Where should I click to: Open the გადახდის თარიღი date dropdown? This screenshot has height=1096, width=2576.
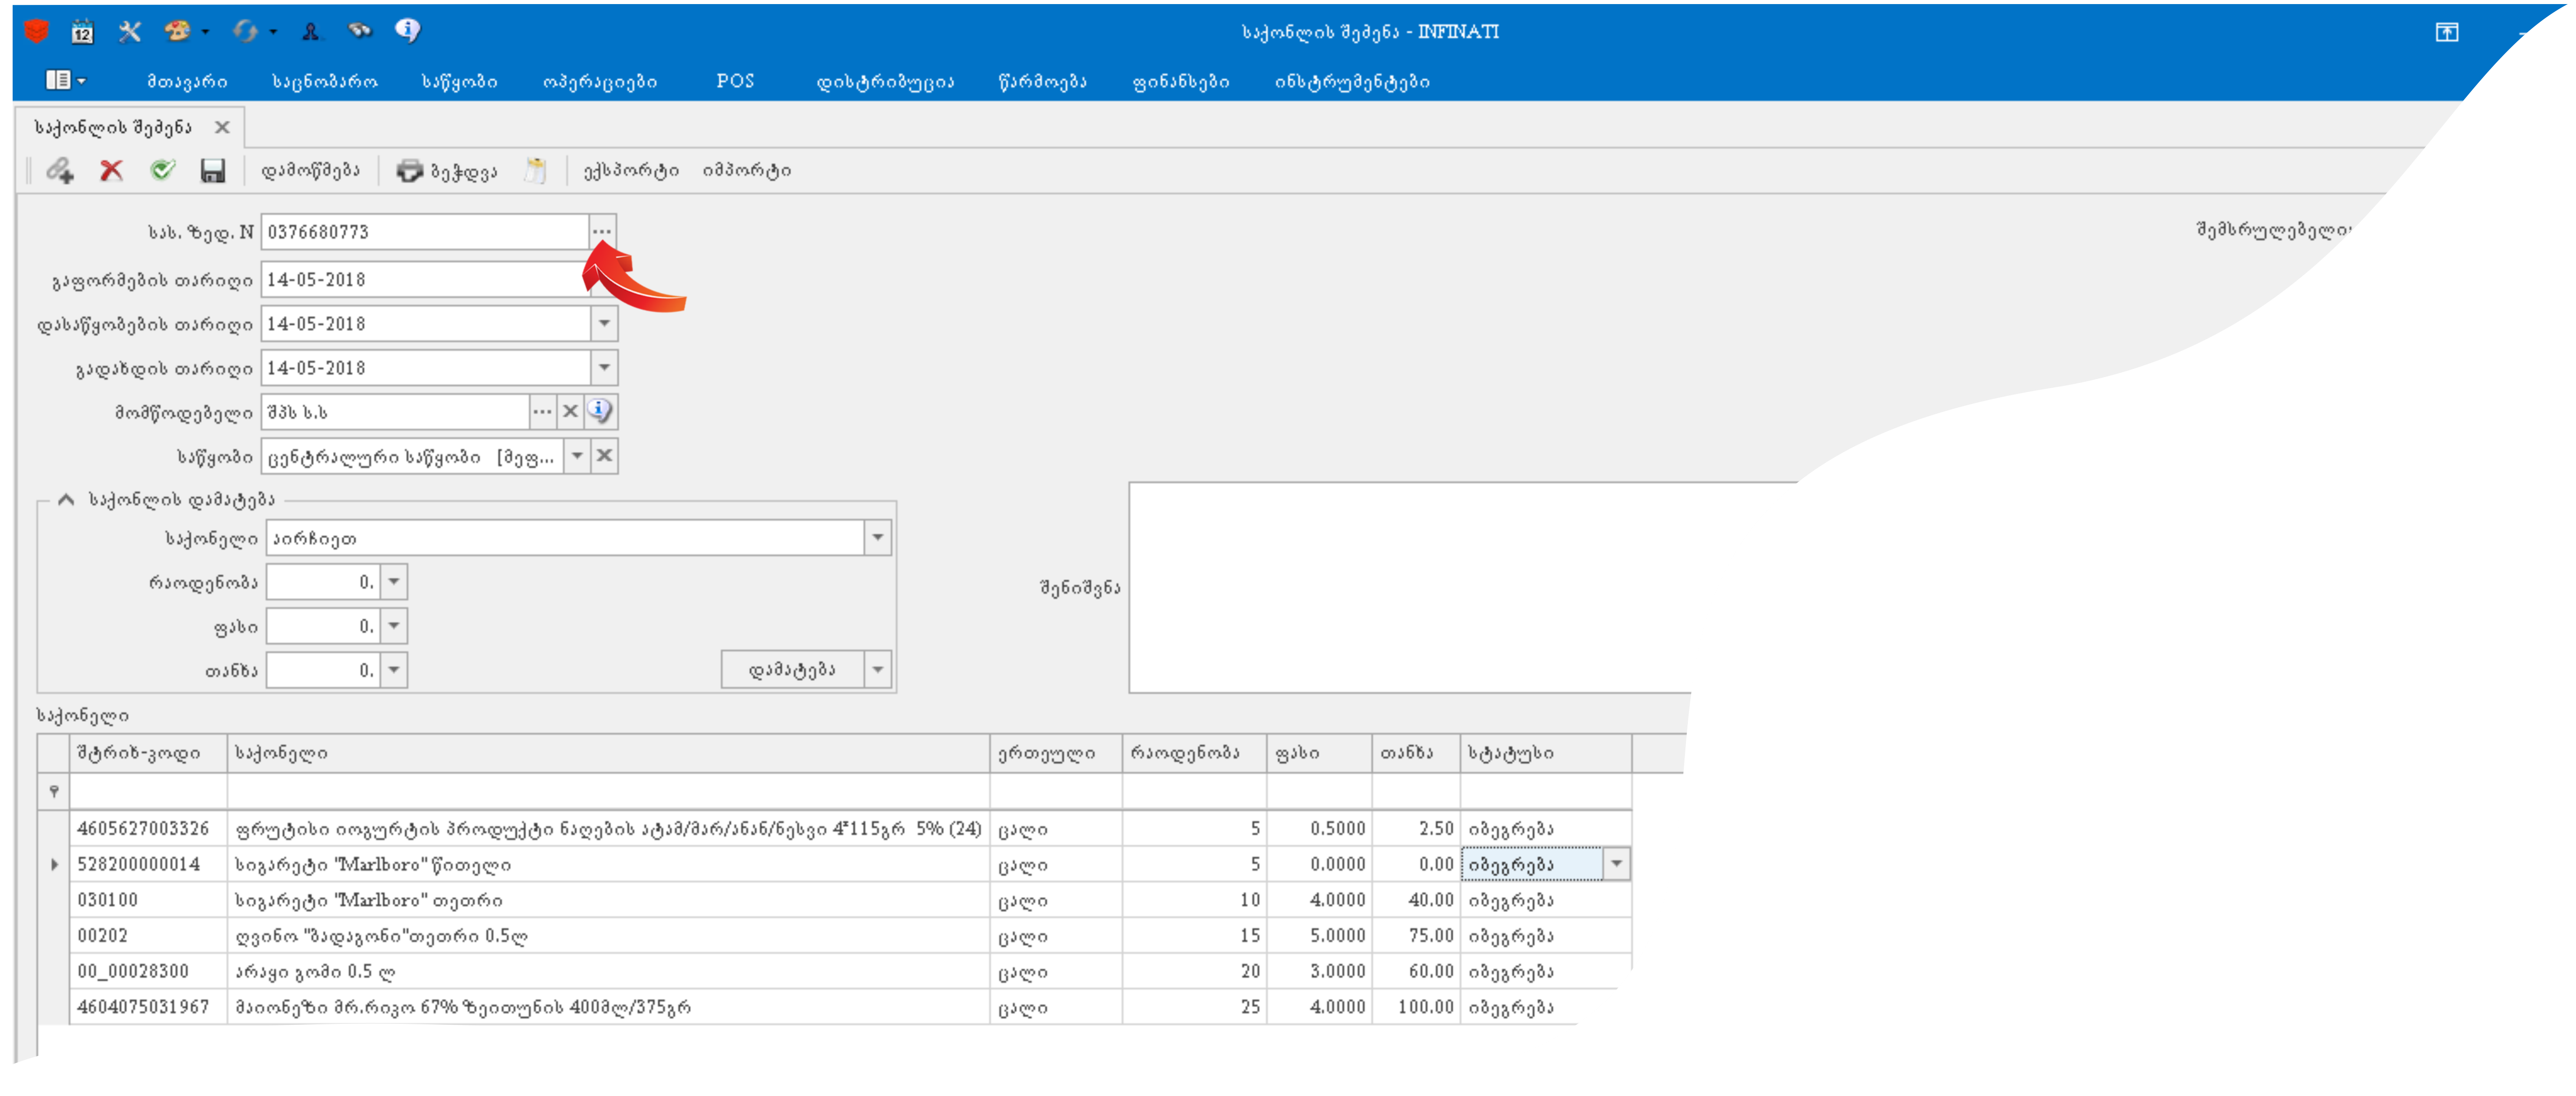pyautogui.click(x=604, y=368)
